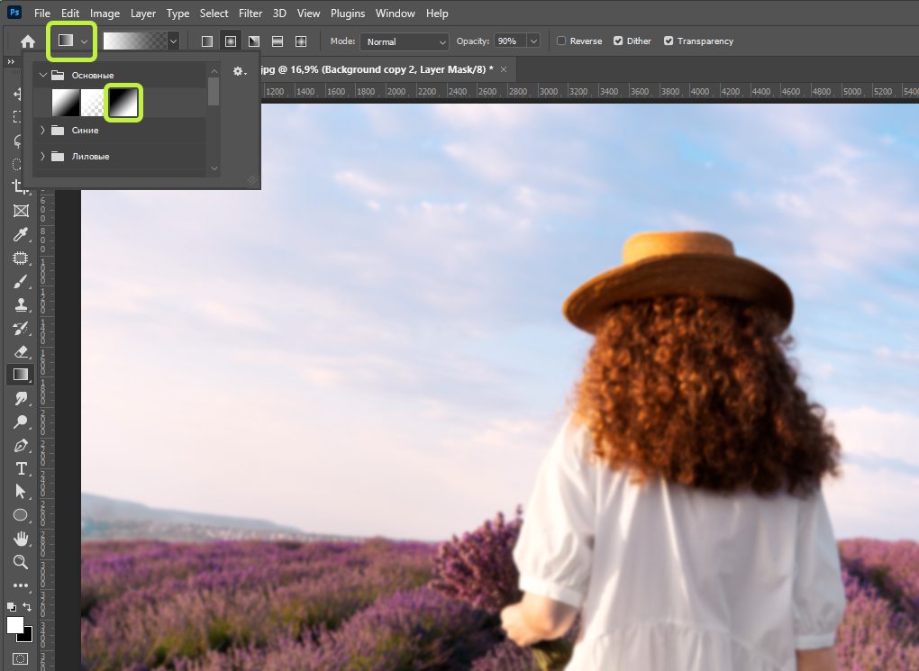The image size is (919, 671).
Task: Pick the foreground-to-transparent gradient swatch
Action: click(93, 103)
